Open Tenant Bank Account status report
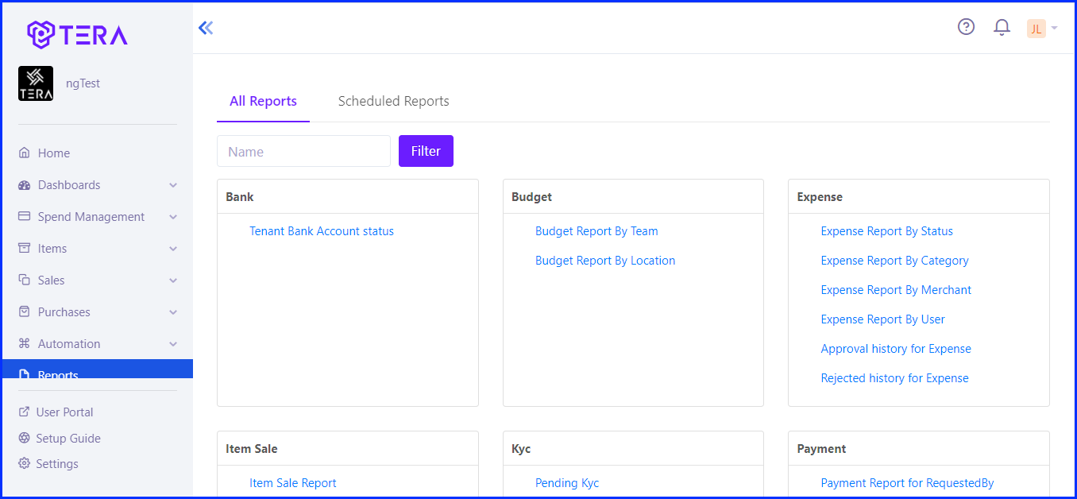 coord(322,231)
